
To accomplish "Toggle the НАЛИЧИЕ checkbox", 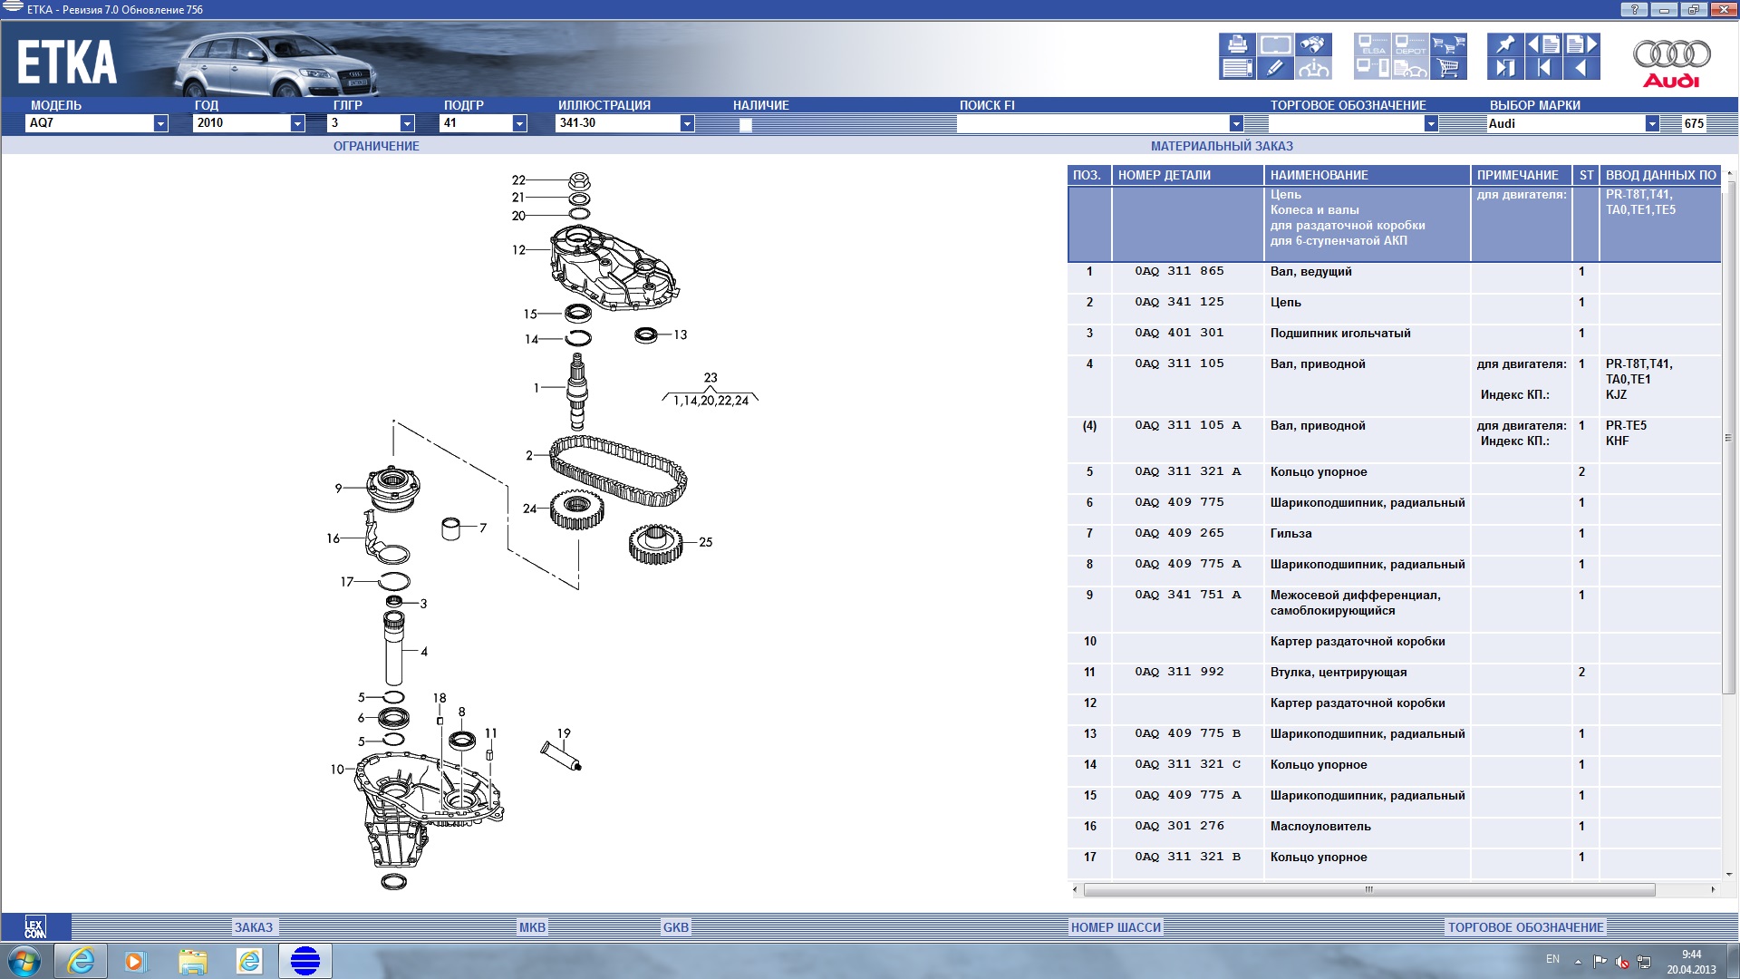I will pos(745,125).
